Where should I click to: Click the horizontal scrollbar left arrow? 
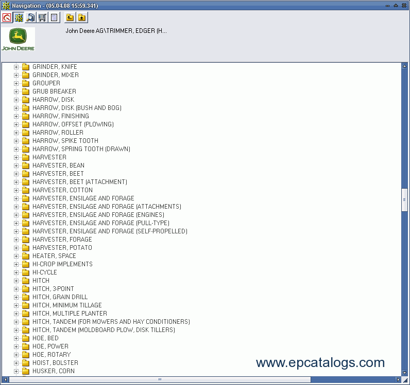5,379
